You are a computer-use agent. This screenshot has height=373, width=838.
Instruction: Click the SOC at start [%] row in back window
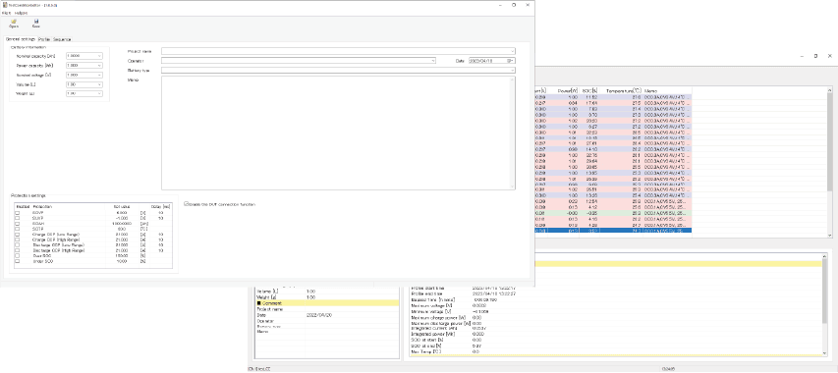coord(617,340)
